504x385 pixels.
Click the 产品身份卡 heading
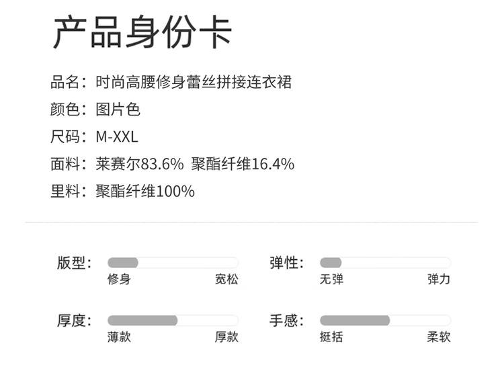(142, 32)
